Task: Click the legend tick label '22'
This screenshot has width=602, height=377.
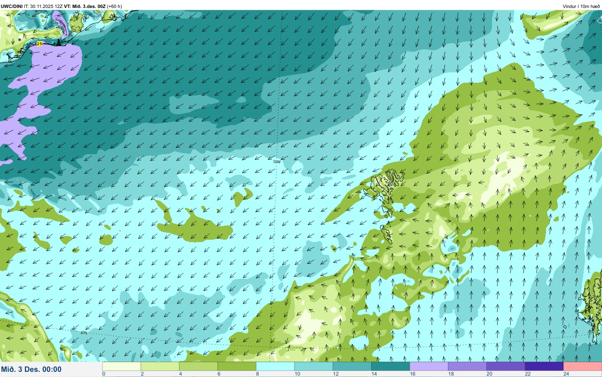Action: pyautogui.click(x=527, y=374)
